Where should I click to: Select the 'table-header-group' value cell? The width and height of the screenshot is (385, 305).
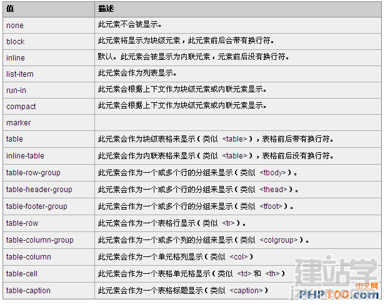point(49,190)
